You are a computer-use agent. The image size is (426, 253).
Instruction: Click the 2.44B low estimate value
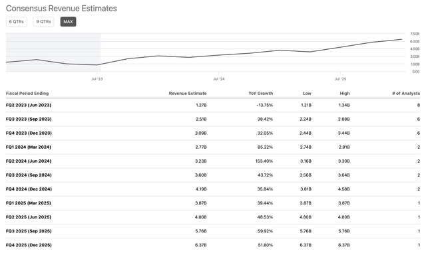pyautogui.click(x=306, y=133)
